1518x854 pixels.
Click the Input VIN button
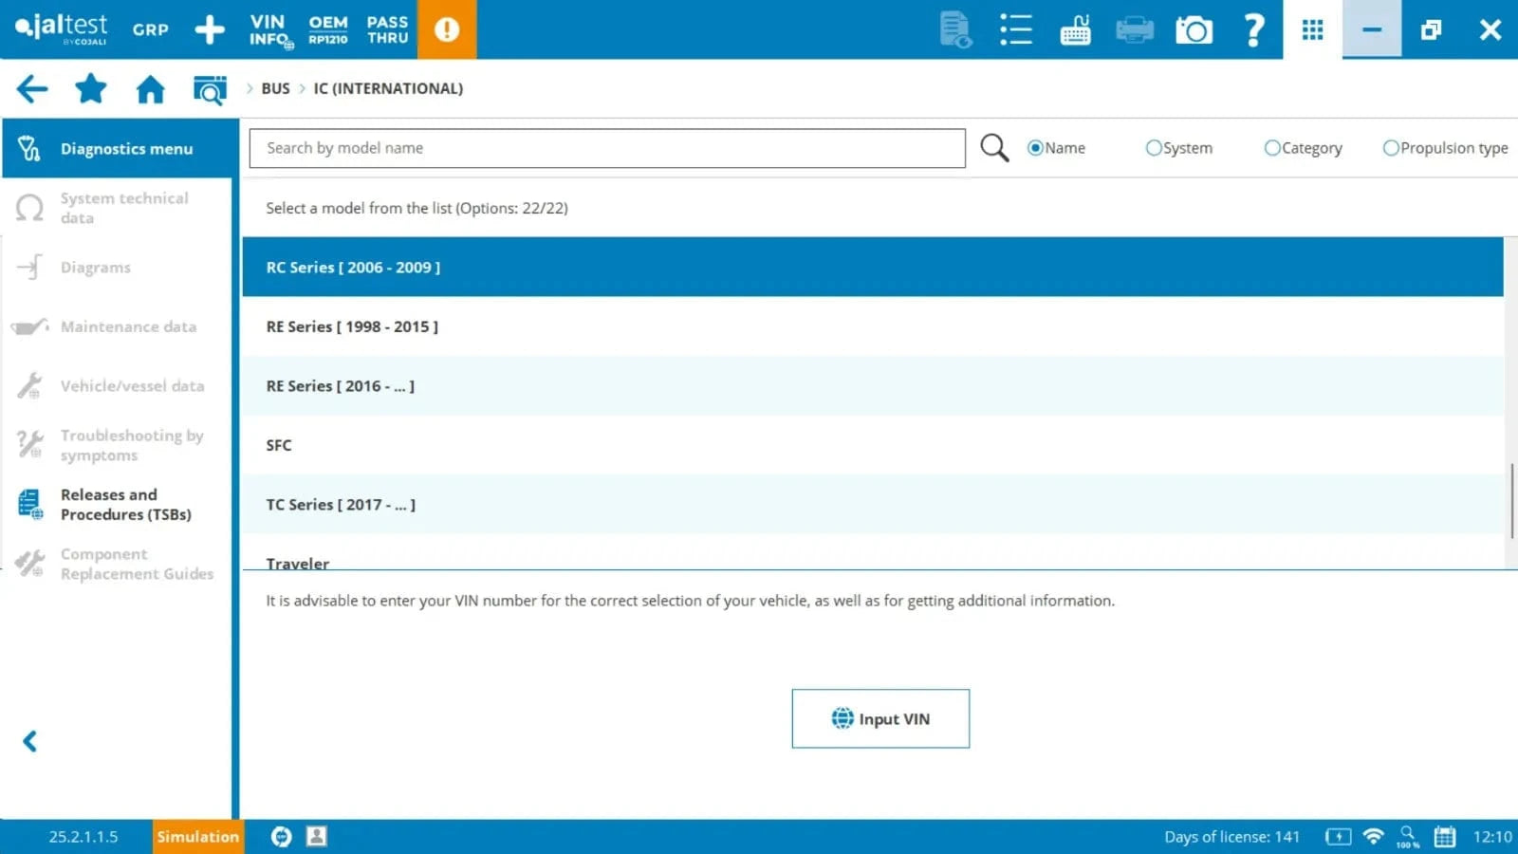[880, 719]
